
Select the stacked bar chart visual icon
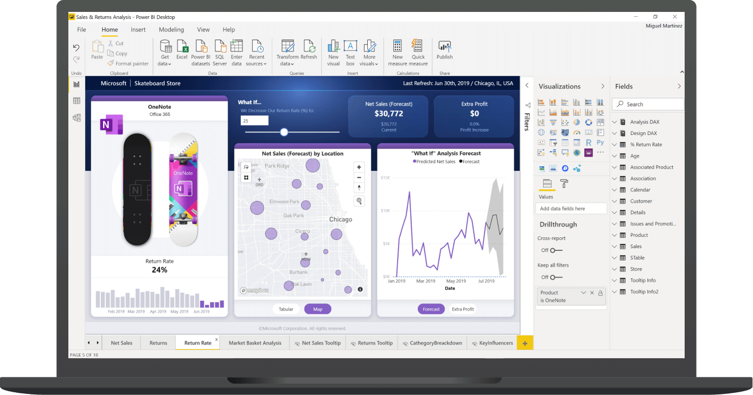pos(541,102)
